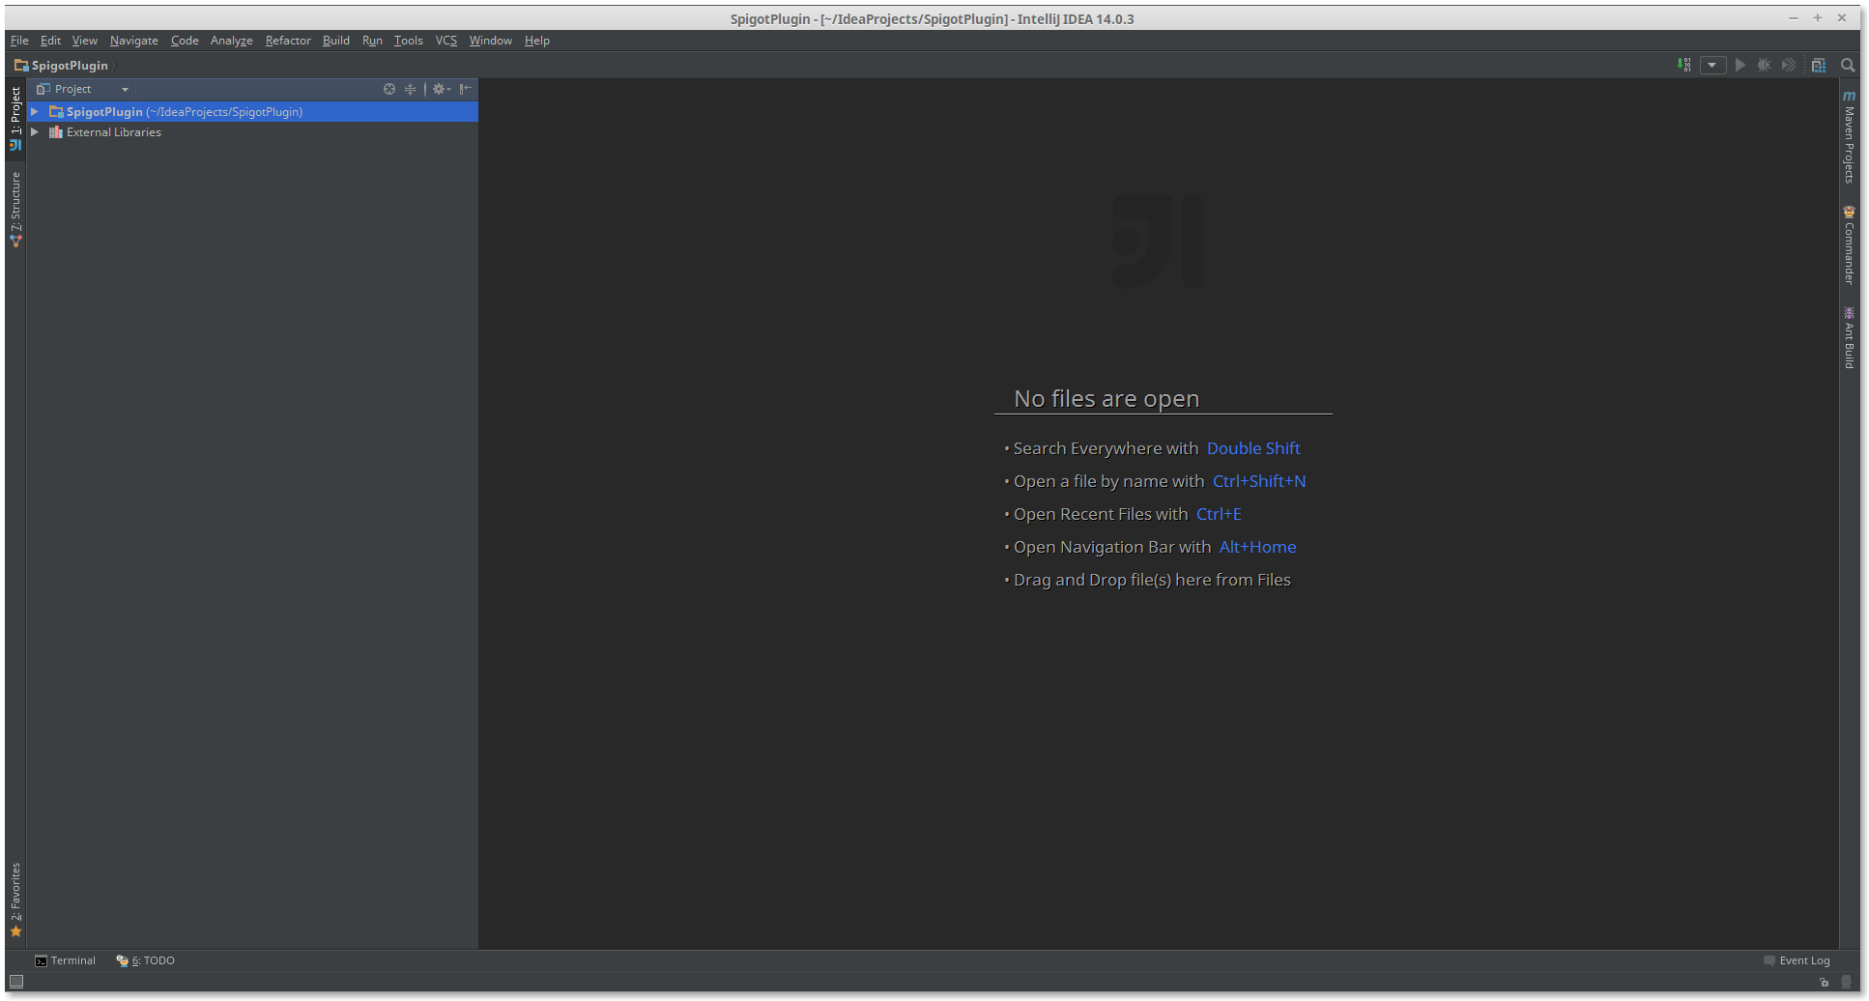The width and height of the screenshot is (1869, 1001).
Task: Toggle the Terminal tool window
Action: (65, 960)
